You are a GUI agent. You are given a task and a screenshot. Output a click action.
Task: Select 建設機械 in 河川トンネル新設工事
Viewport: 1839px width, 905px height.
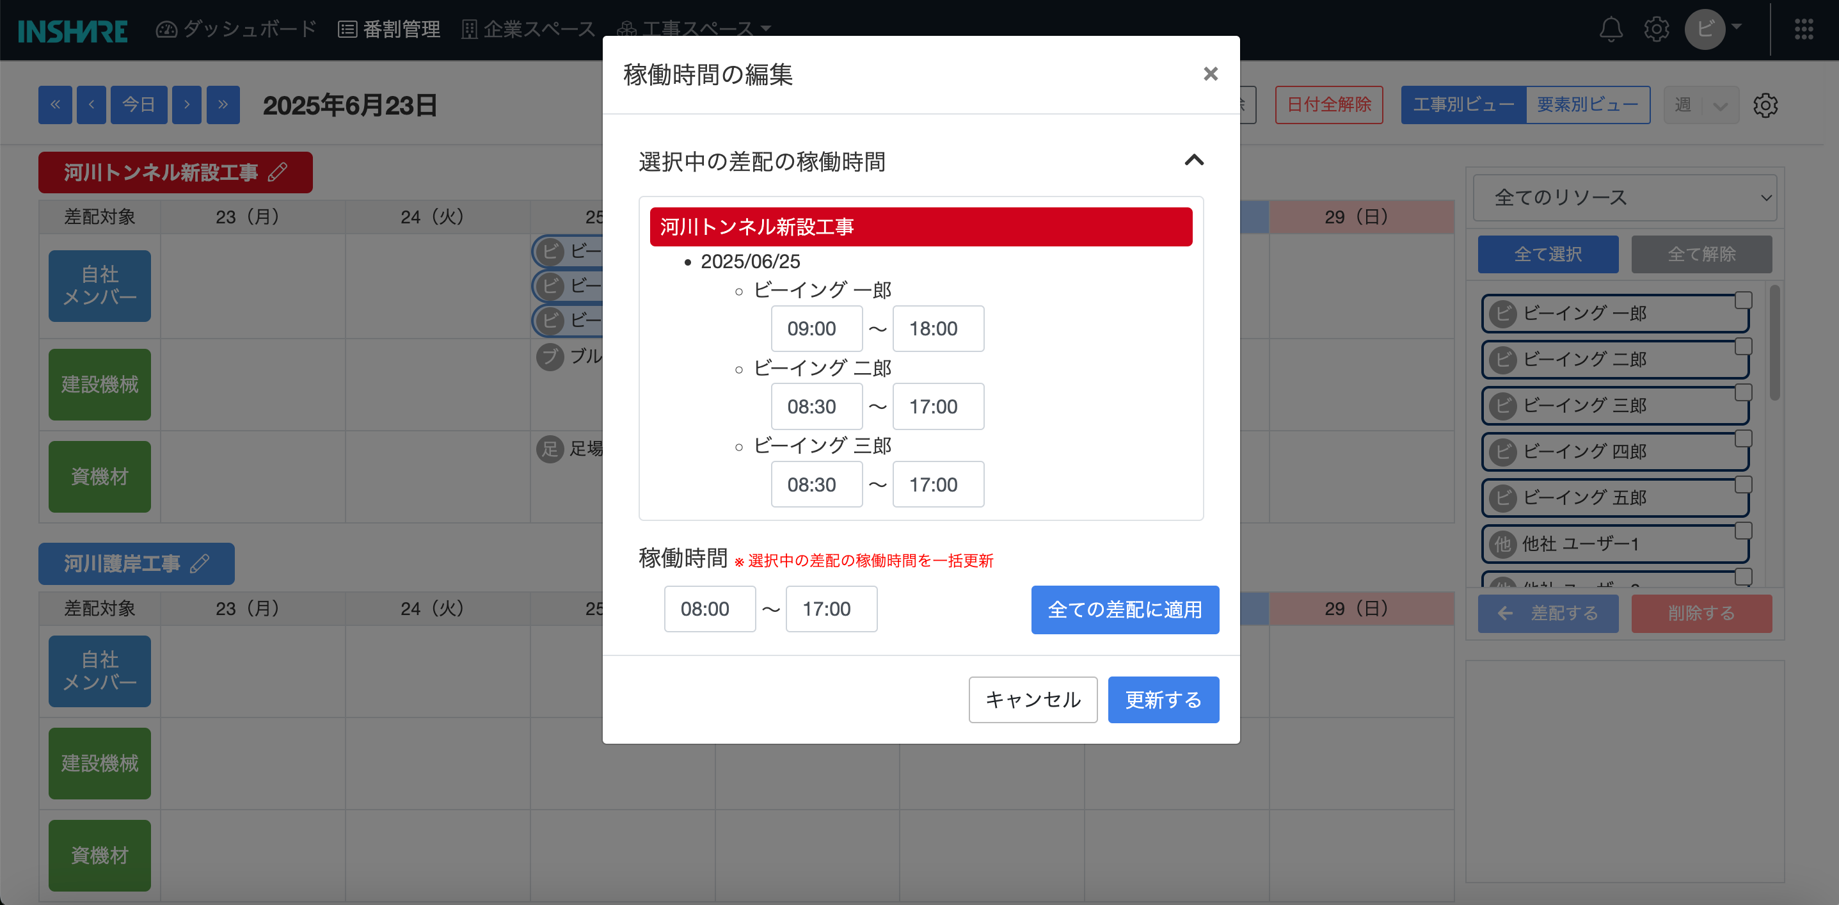click(99, 384)
